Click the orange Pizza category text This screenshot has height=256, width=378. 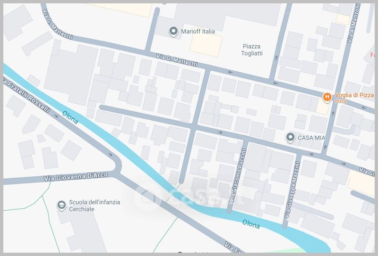[x=341, y=101]
